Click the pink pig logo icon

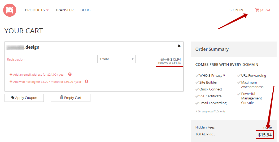[10, 10]
